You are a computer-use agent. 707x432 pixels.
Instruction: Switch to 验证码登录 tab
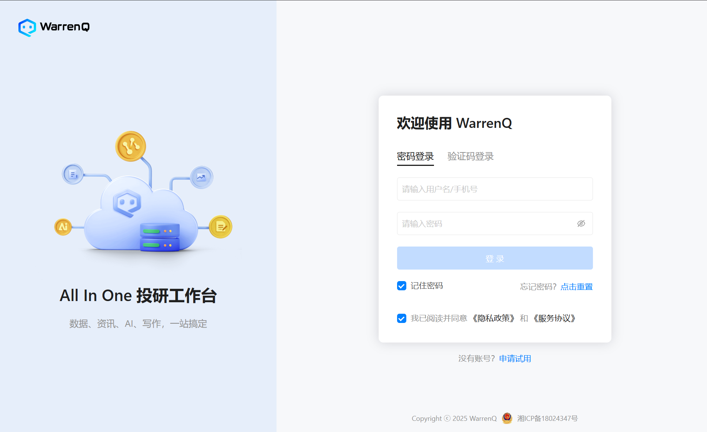470,157
